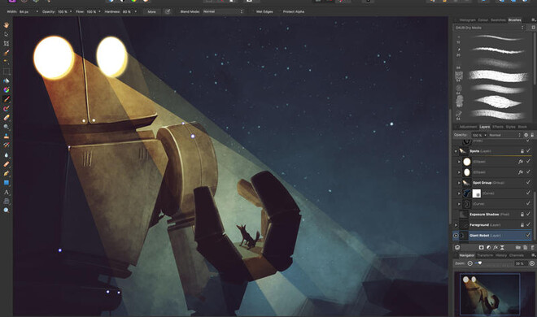Click the Force Pressure button beside More

[x=168, y=11]
